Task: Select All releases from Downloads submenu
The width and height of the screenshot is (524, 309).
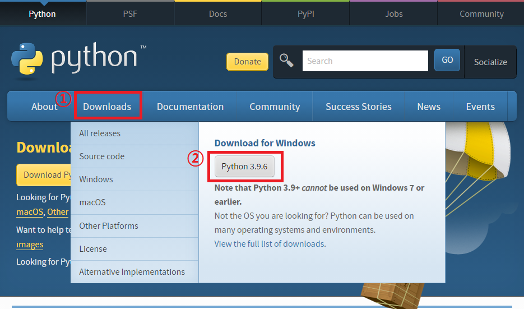Action: point(135,133)
